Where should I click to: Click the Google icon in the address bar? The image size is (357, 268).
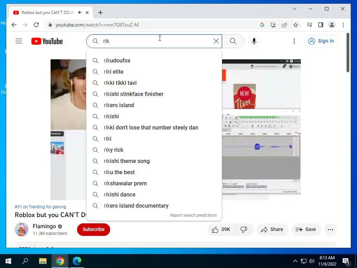coord(262,25)
